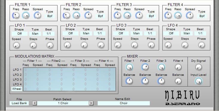Click the Filter 2 Spread knob
Viewport: 219px width, 111px height.
pos(88,15)
